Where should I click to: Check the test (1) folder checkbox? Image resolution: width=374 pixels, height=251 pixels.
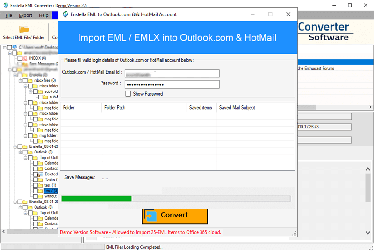point(36,185)
